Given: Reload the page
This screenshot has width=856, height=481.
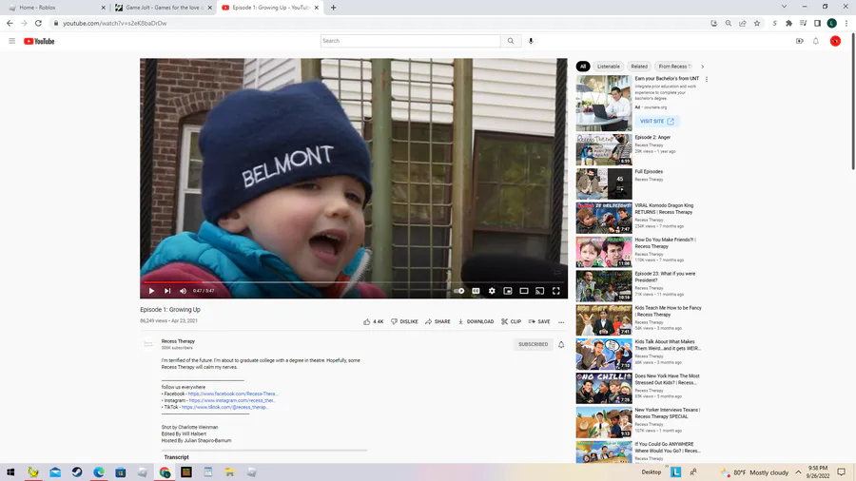Looking at the screenshot, I should (38, 24).
